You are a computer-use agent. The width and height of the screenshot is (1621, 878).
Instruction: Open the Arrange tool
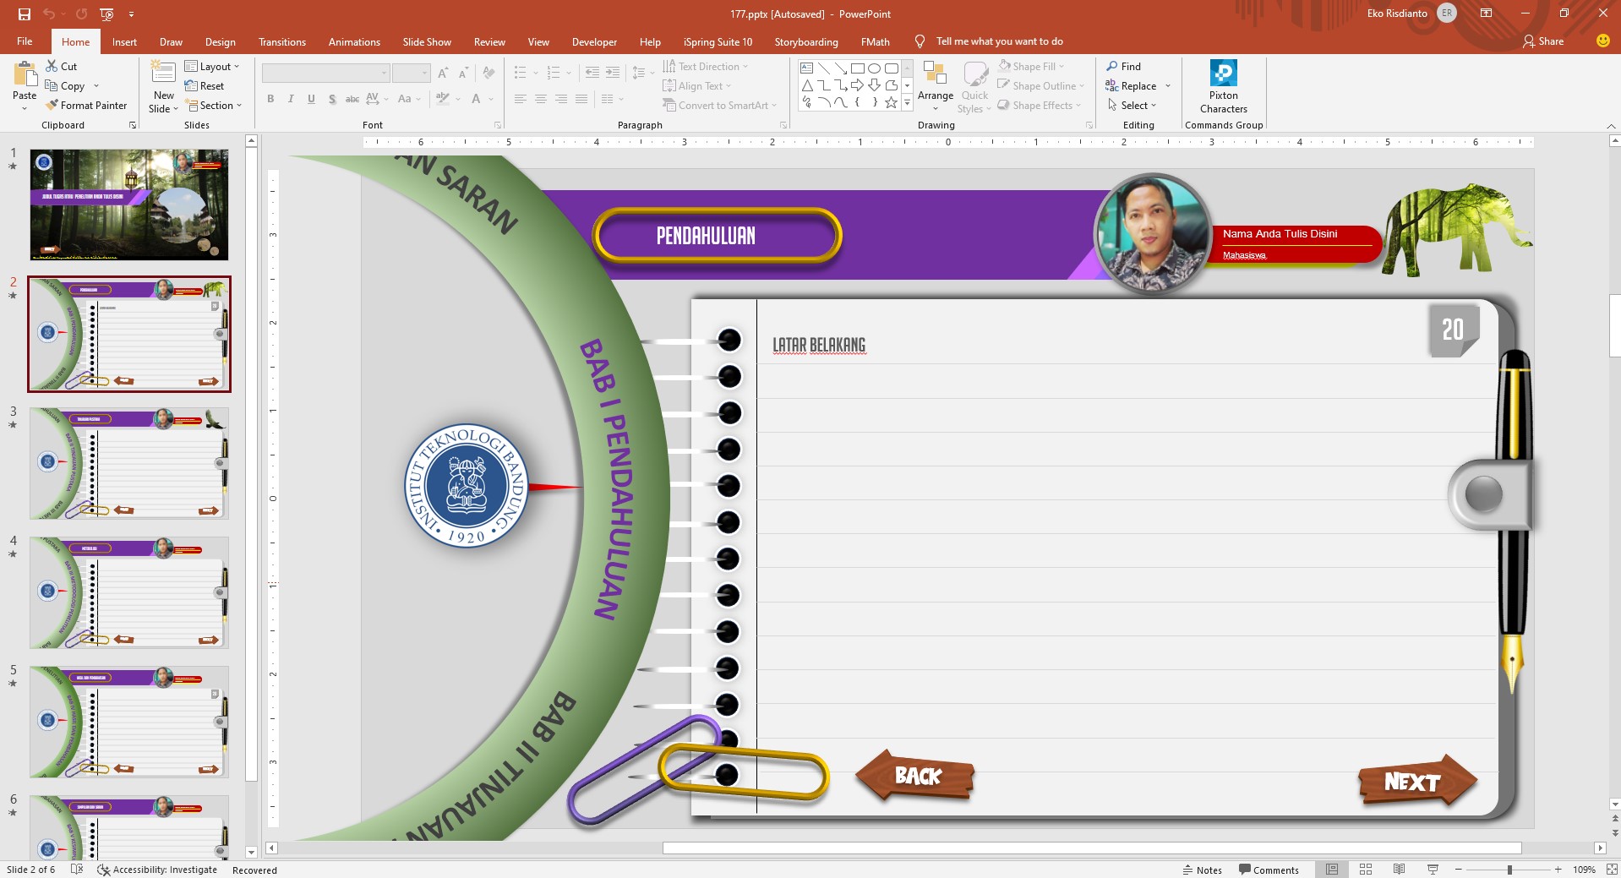click(x=936, y=86)
